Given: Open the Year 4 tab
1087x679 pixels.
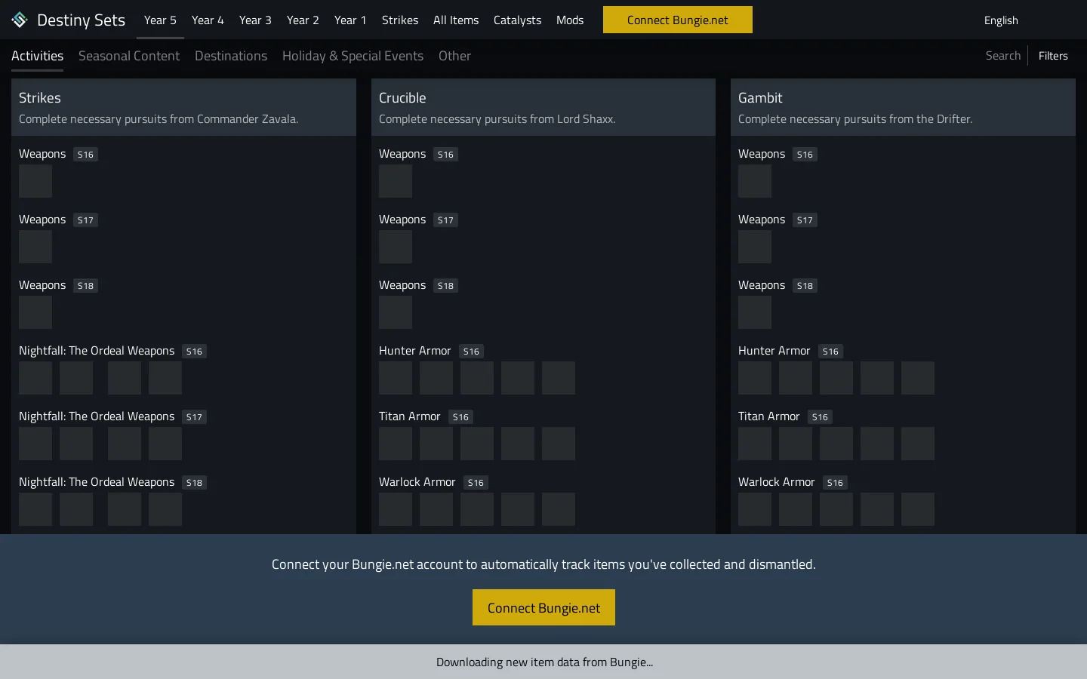Looking at the screenshot, I should (208, 20).
